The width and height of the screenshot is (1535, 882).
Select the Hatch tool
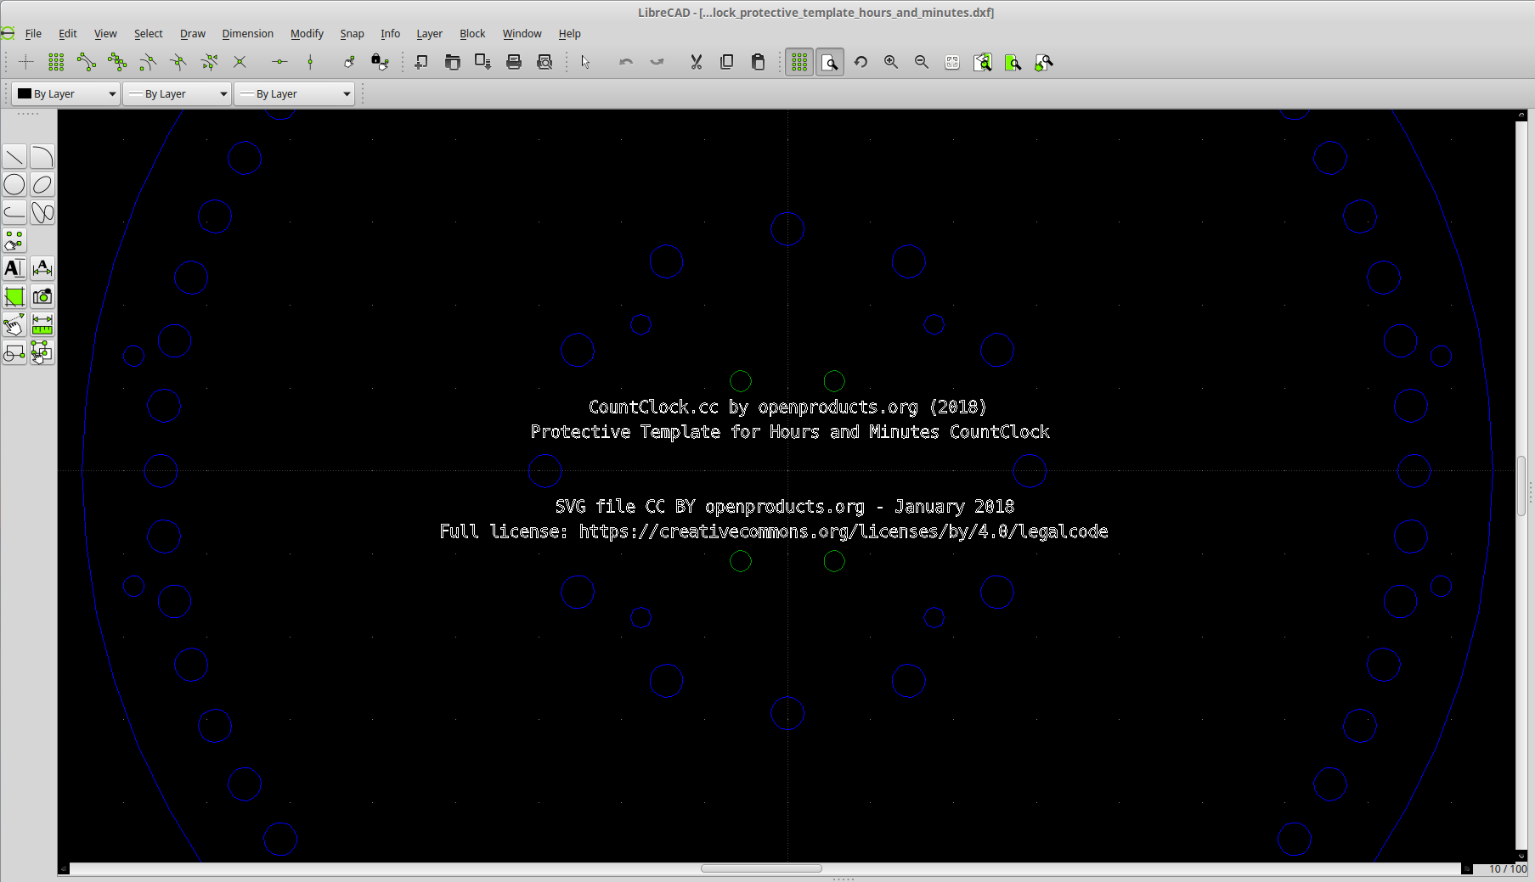(x=14, y=297)
